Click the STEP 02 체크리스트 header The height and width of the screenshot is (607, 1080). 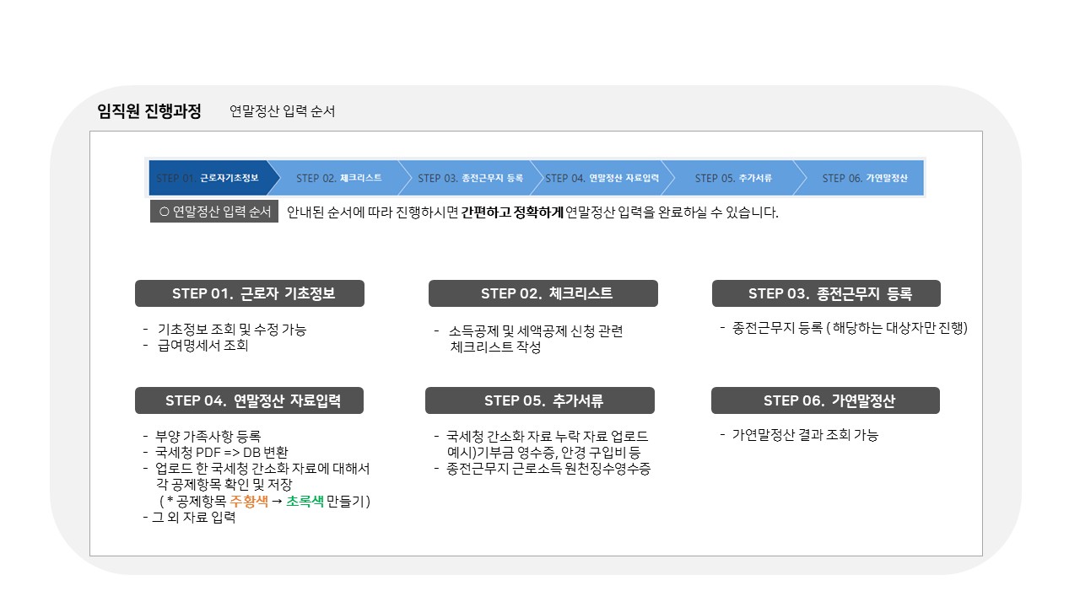point(543,293)
